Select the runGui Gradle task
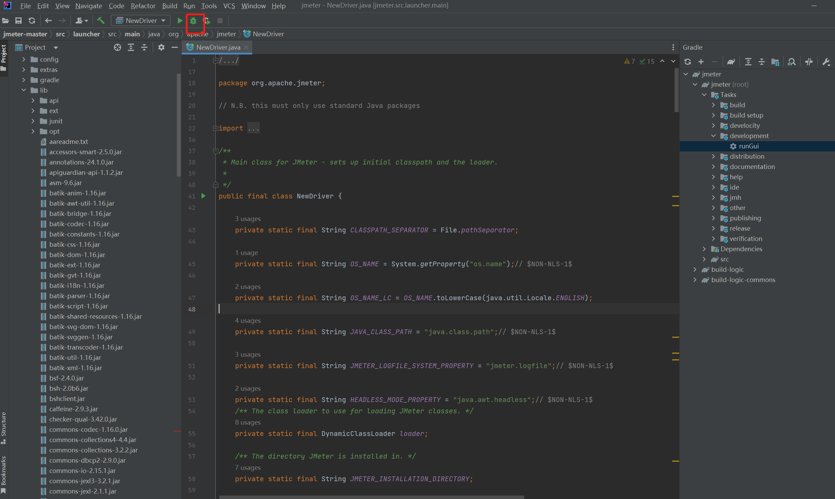The image size is (835, 499). [x=749, y=146]
